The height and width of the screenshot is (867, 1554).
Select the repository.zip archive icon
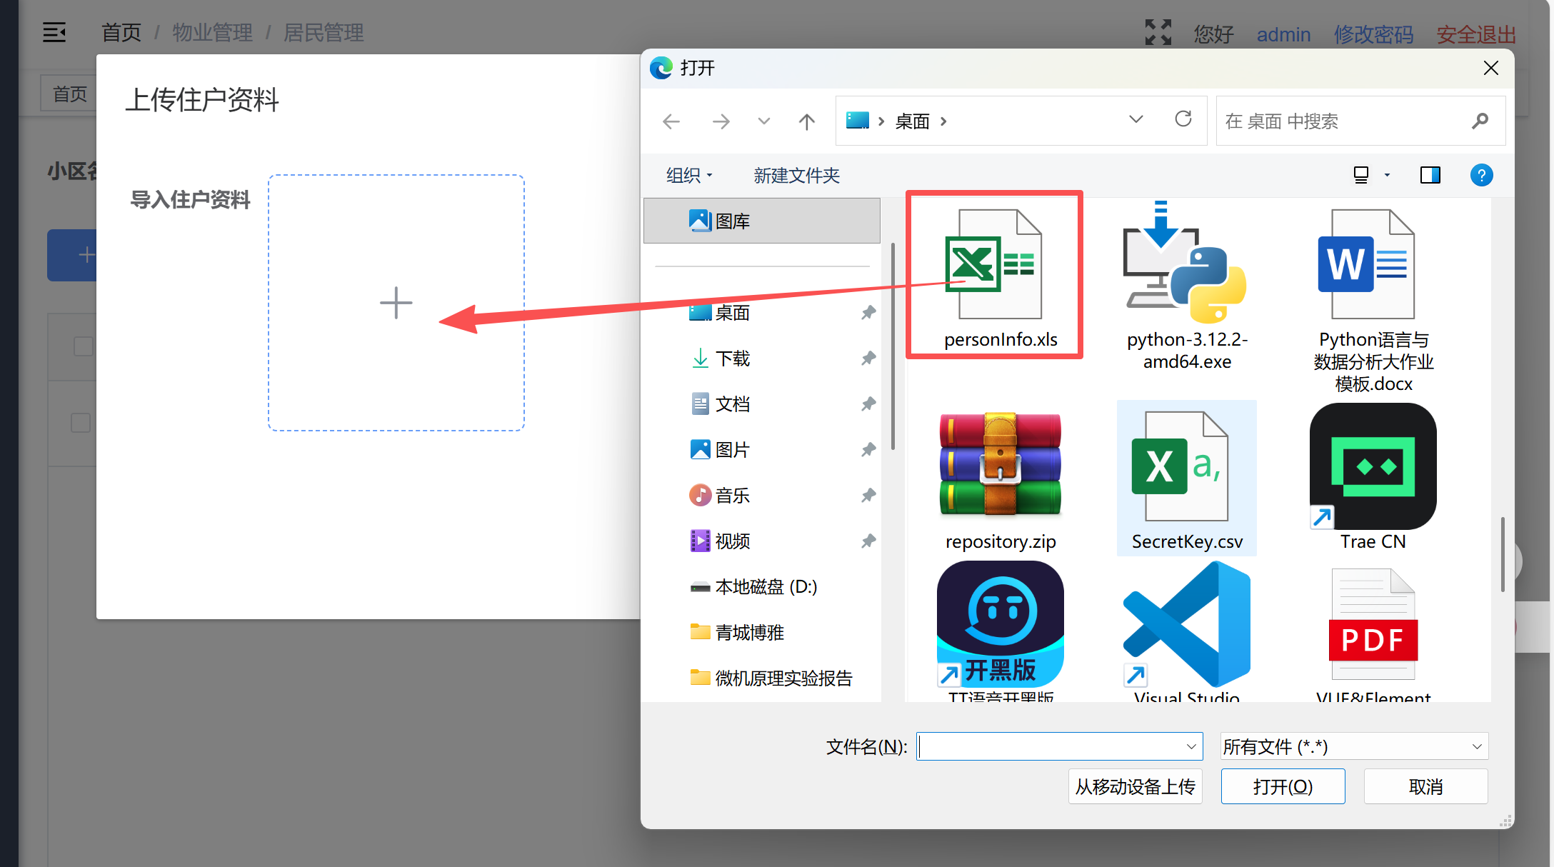click(1000, 464)
